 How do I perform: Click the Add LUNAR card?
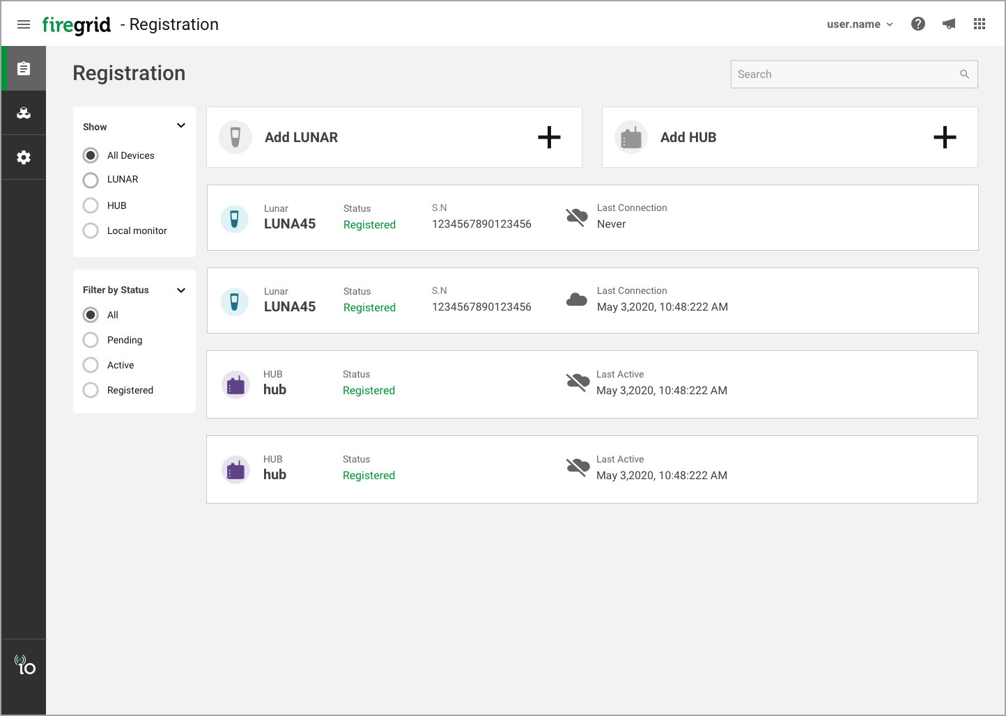click(394, 137)
